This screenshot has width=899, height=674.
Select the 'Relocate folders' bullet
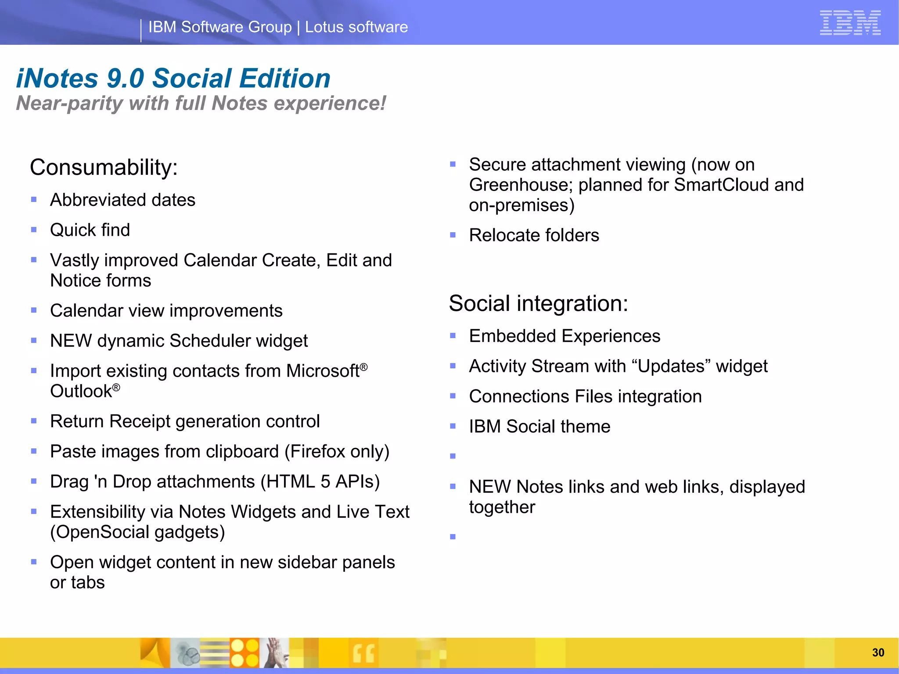coord(534,235)
